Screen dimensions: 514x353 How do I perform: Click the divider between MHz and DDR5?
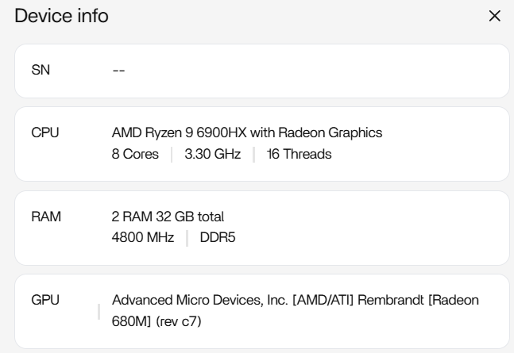pyautogui.click(x=187, y=237)
